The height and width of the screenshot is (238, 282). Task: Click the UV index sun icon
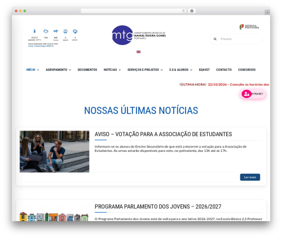[x=65, y=31]
